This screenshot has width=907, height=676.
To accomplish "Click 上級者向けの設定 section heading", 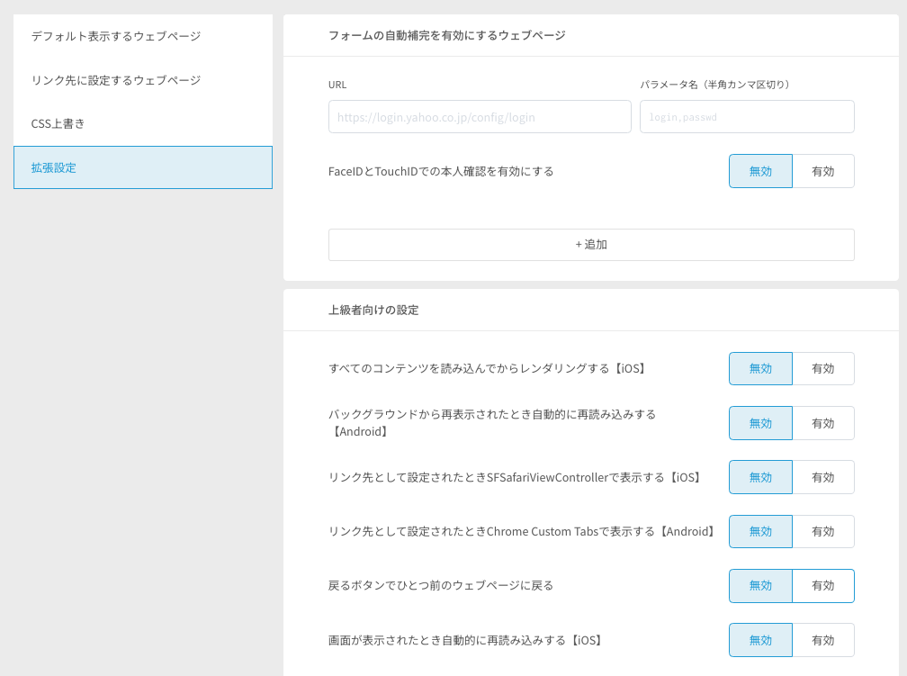I will coord(373,310).
